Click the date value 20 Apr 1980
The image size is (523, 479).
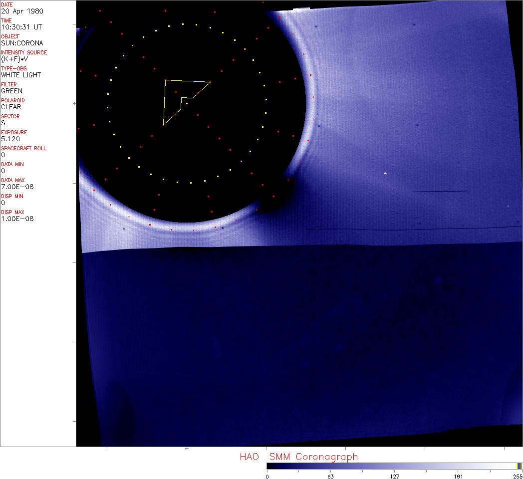22,11
